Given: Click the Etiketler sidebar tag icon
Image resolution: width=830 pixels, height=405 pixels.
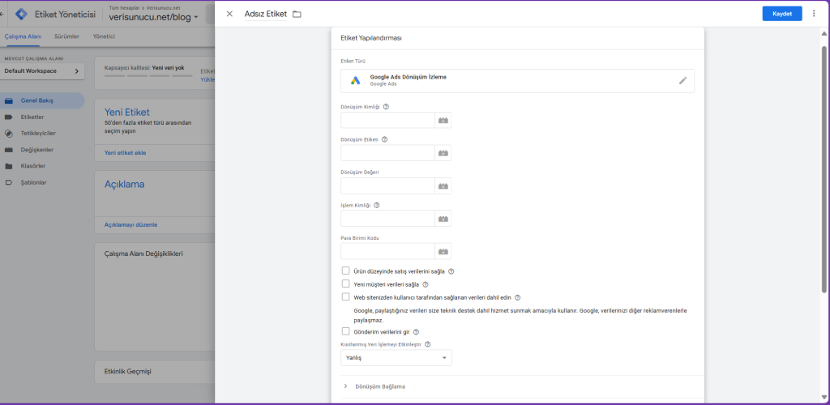Looking at the screenshot, I should click(x=9, y=117).
